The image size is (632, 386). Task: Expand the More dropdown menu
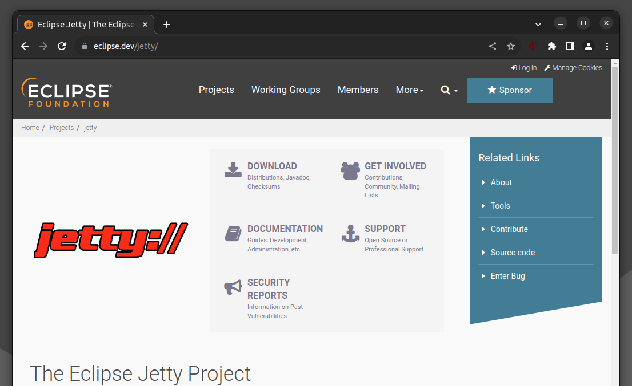[410, 90]
